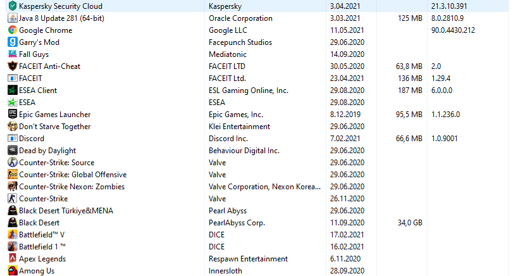Click the Google Chrome icon

pos(13,30)
